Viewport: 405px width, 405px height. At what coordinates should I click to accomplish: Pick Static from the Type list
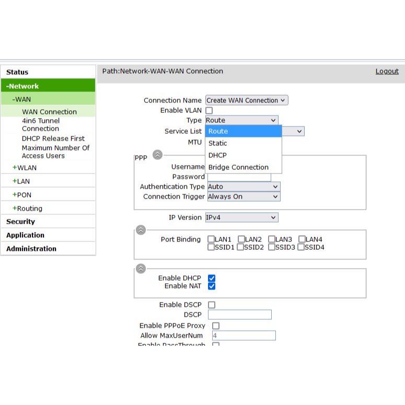pyautogui.click(x=218, y=143)
